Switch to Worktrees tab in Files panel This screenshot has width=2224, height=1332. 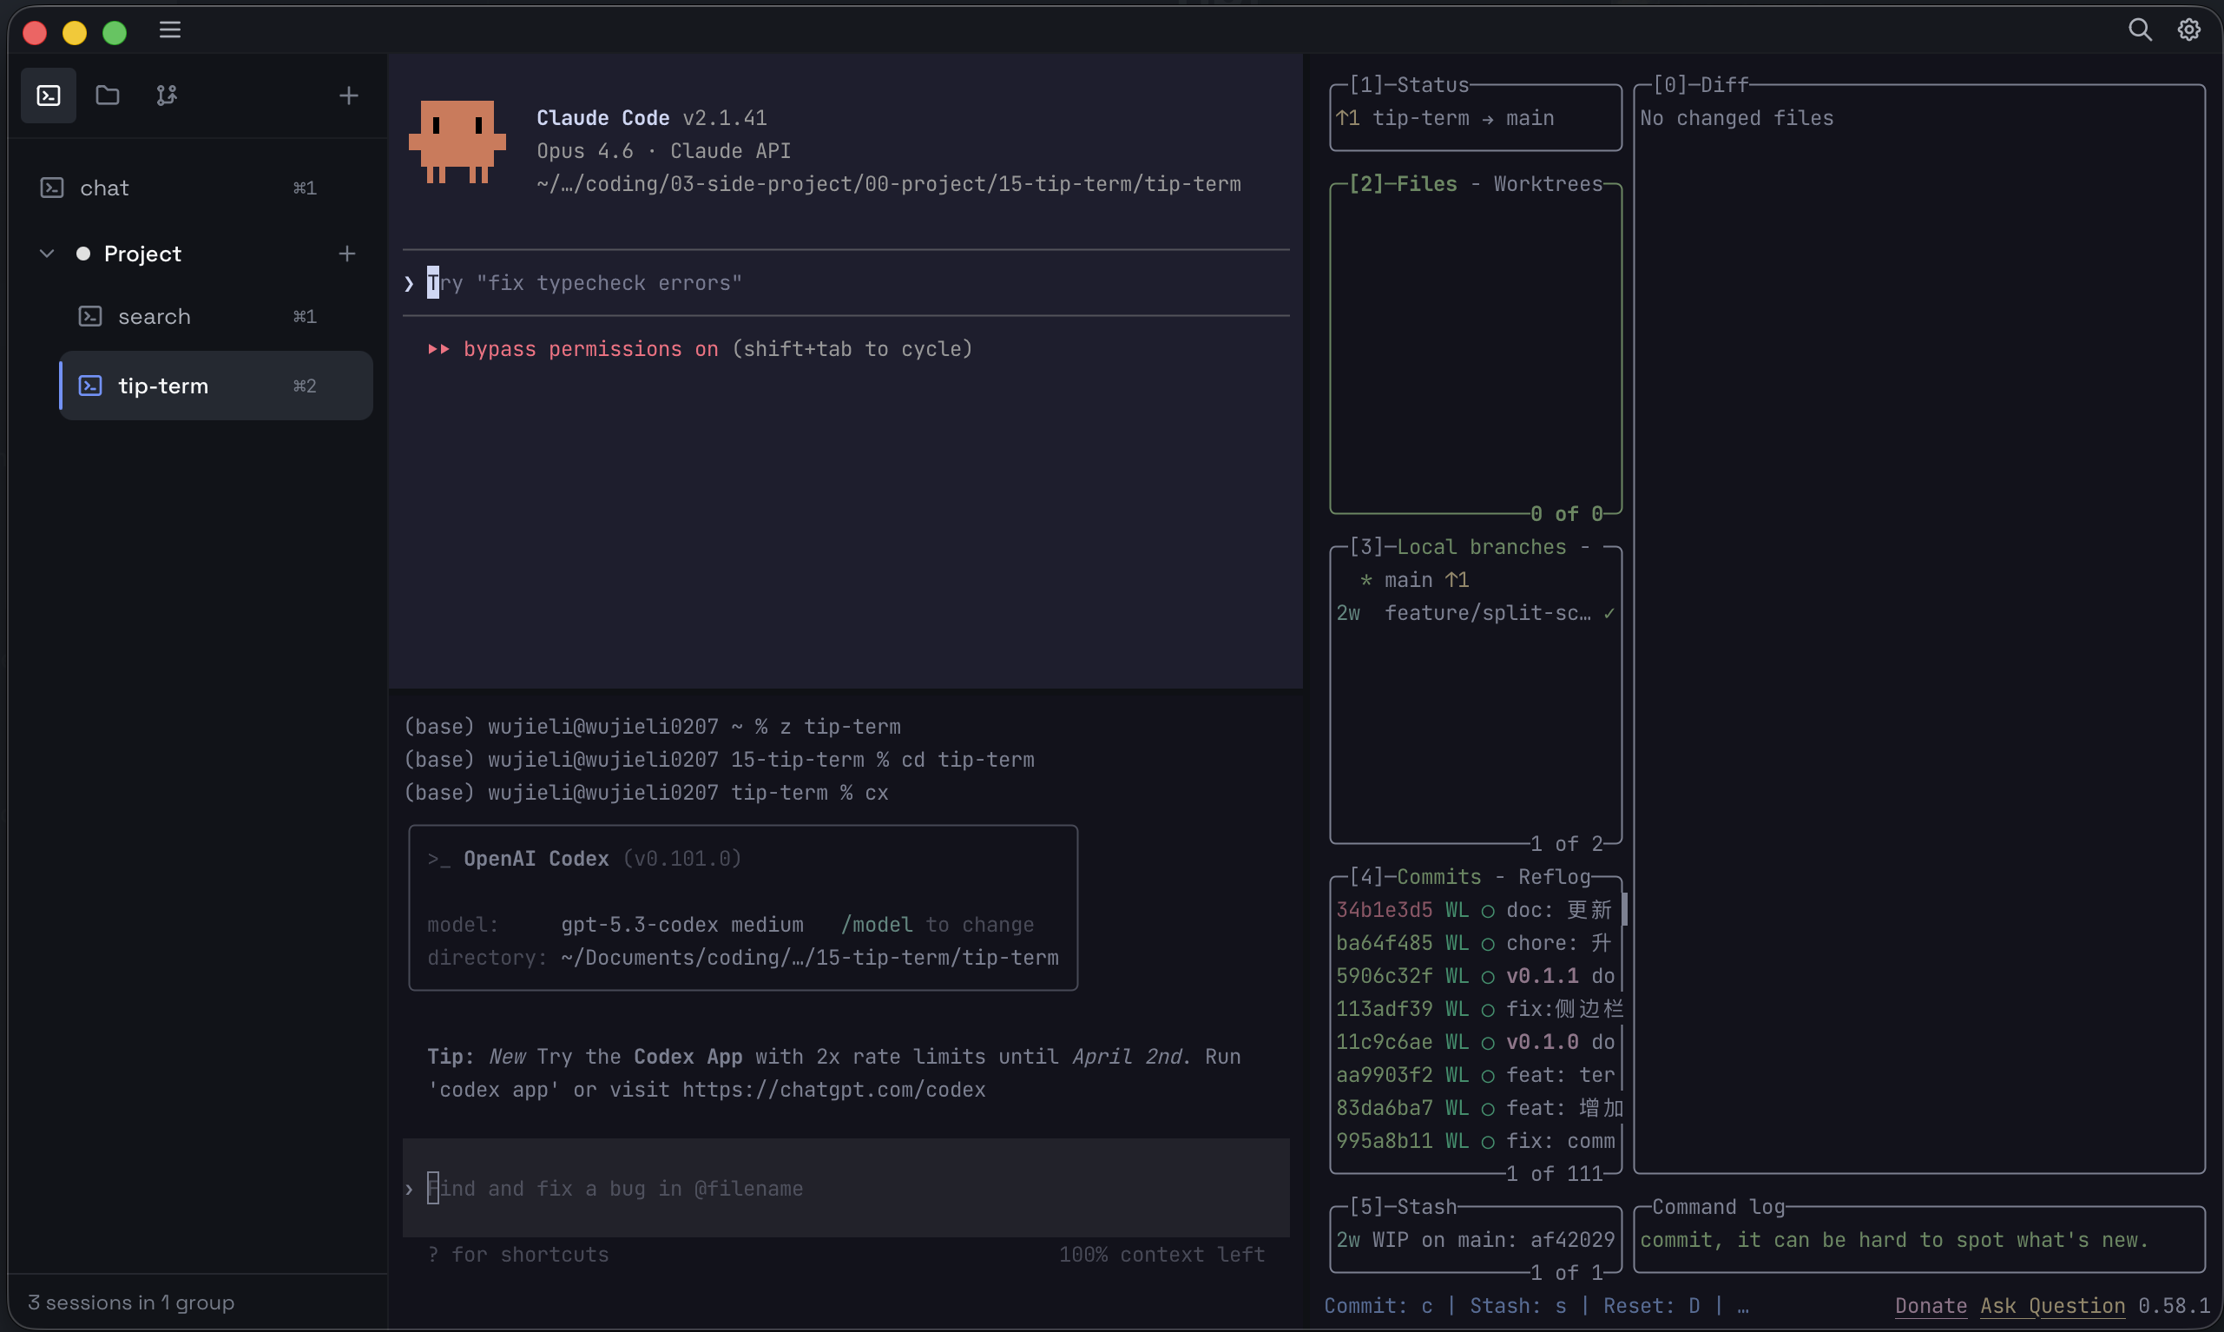tap(1548, 184)
